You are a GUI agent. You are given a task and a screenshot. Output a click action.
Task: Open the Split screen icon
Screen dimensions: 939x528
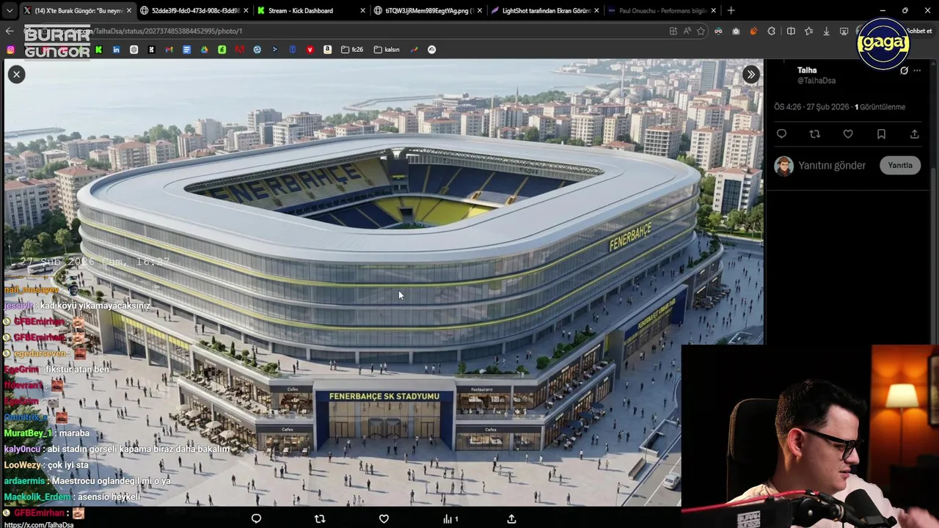[791, 31]
